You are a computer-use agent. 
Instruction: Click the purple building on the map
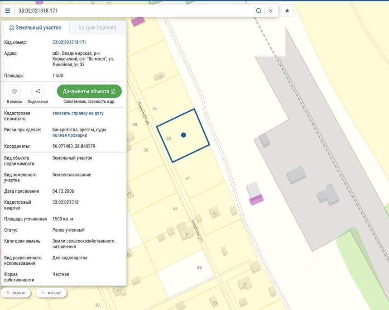pos(256,200)
